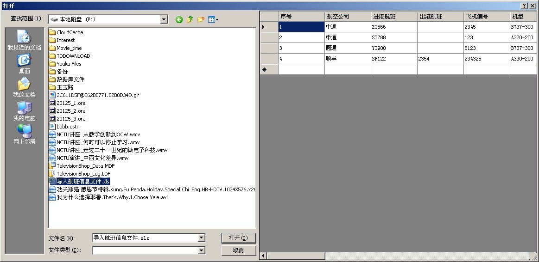This screenshot has height=262, width=539.
Task: Select NCTU讲座_何时可以停止学习.wmv video
Action: (x=94, y=142)
